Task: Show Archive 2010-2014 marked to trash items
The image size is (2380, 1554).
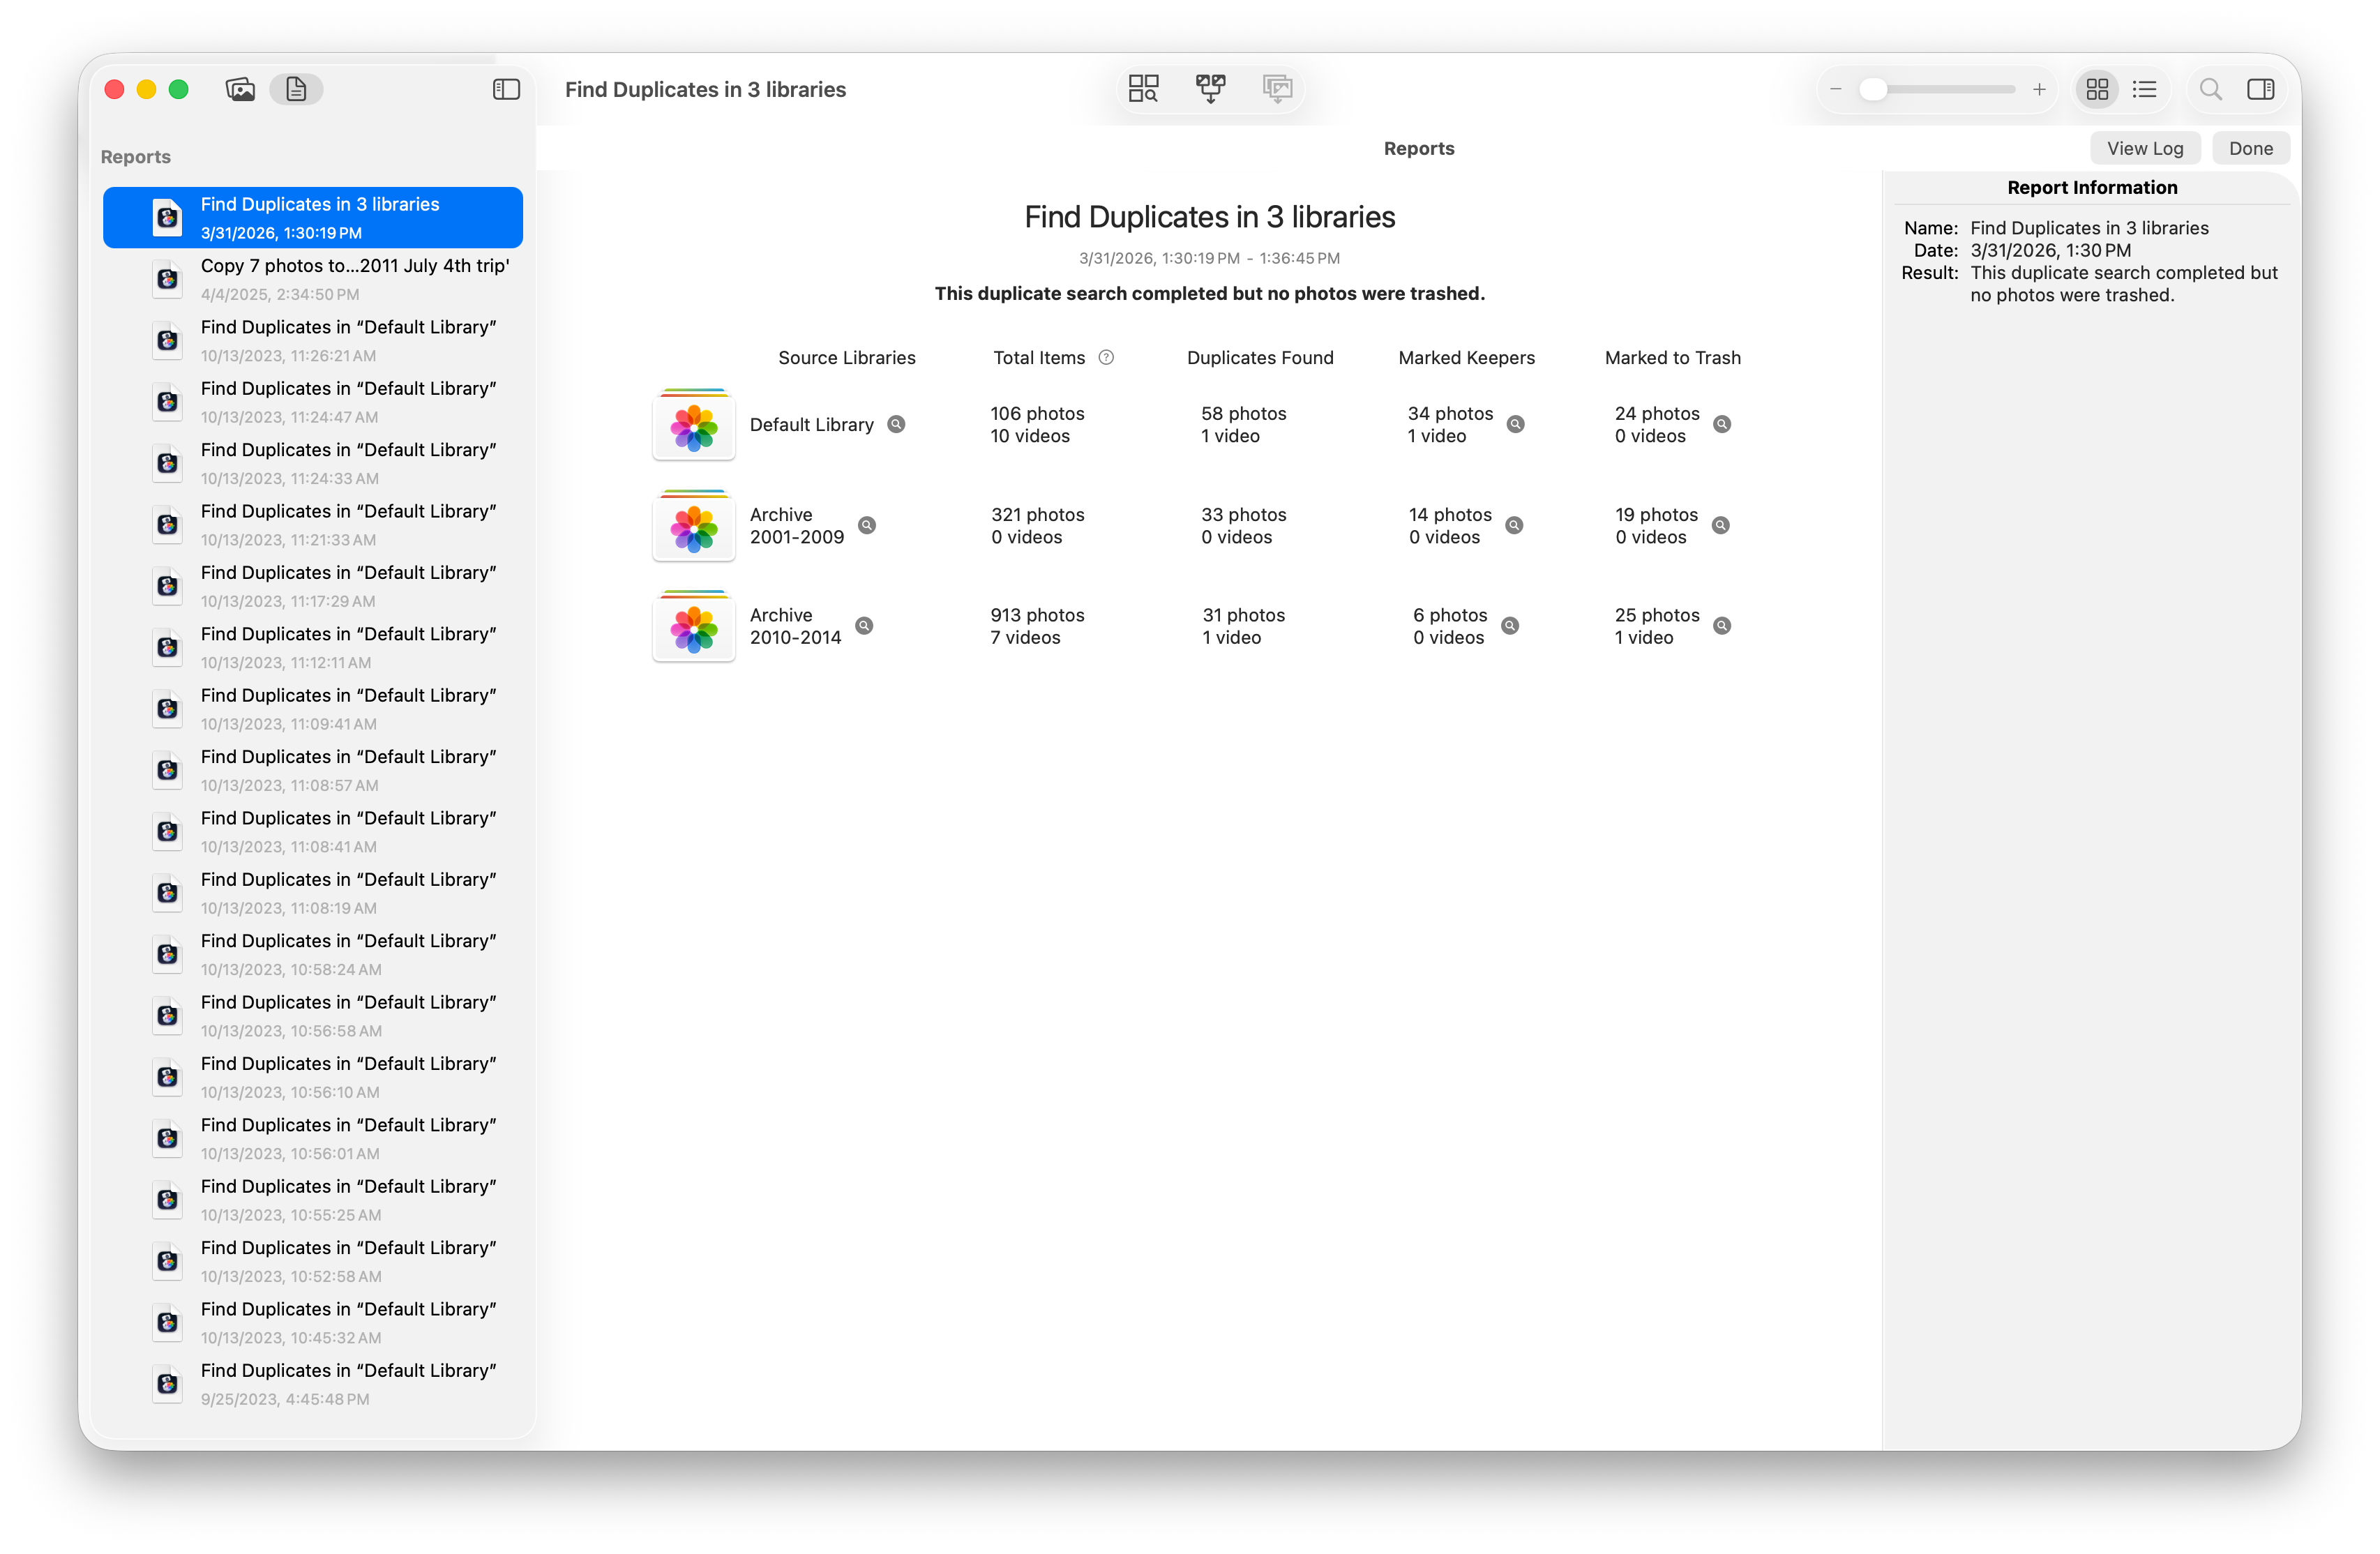Action: [1721, 626]
